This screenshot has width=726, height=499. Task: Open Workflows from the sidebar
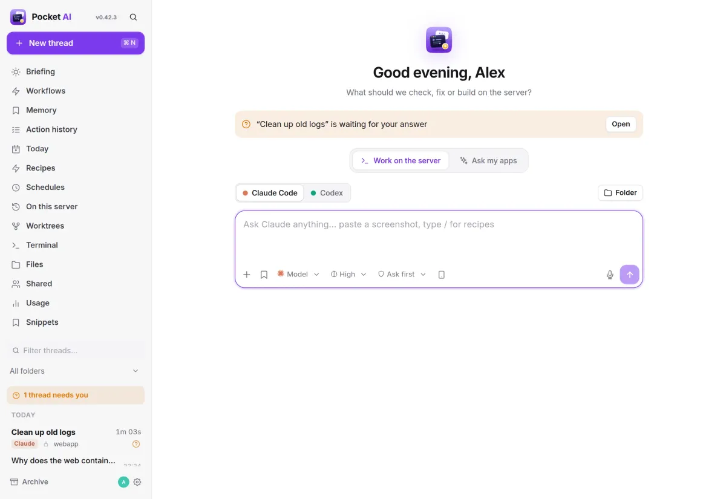[76, 91]
